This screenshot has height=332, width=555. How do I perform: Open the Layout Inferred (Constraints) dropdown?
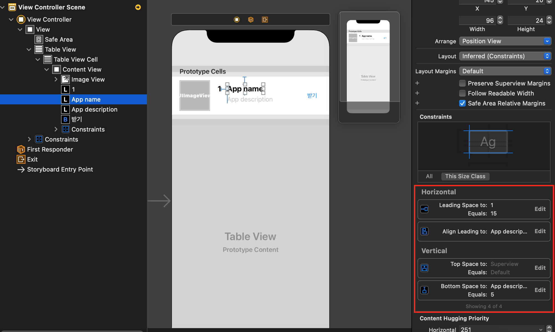click(x=505, y=56)
